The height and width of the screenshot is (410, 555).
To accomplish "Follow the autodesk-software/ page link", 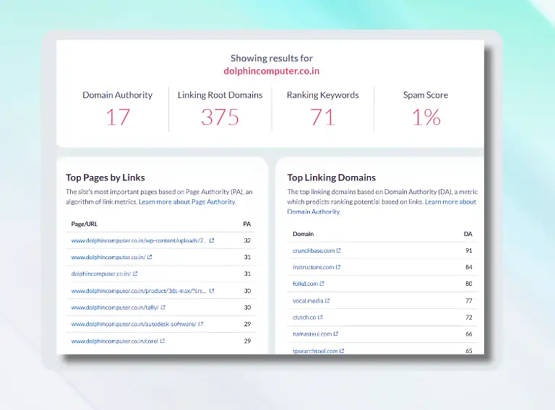I will coord(134,324).
